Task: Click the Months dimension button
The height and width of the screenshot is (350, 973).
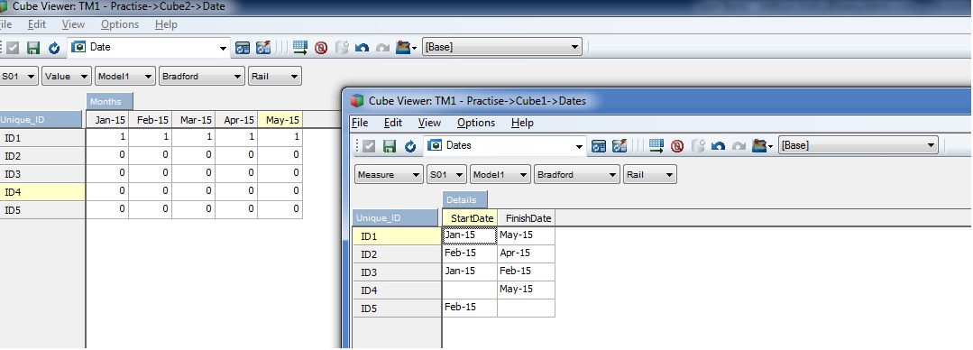Action: [x=109, y=101]
